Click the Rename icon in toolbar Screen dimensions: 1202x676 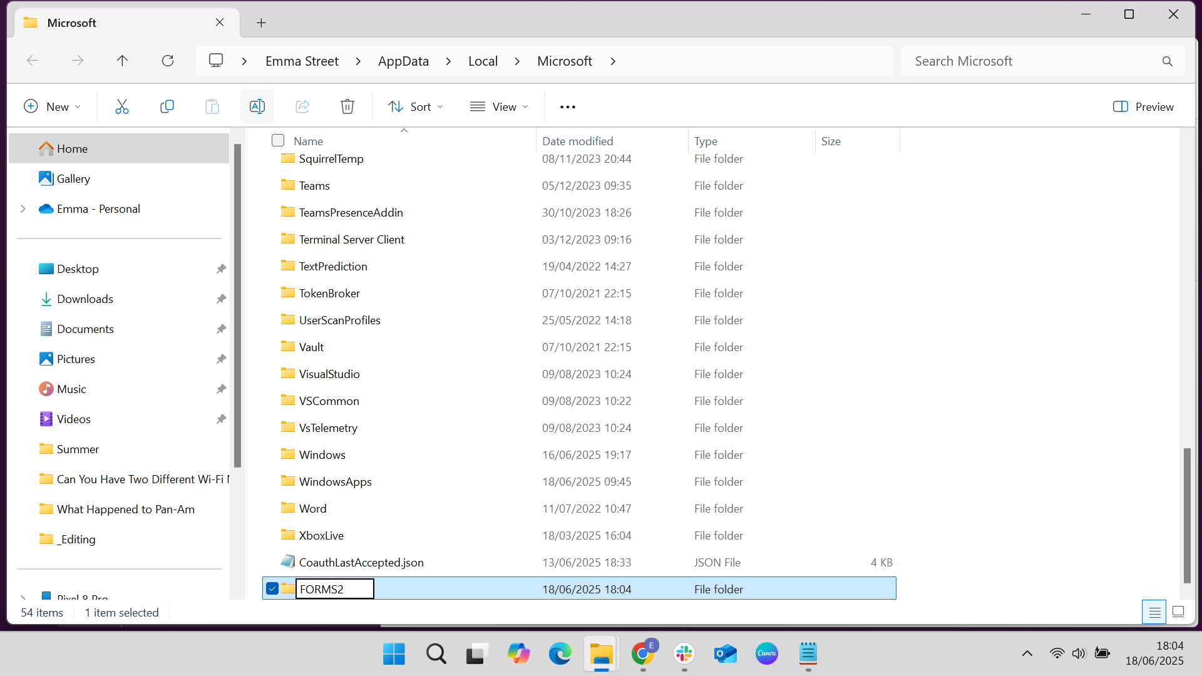pyautogui.click(x=257, y=106)
